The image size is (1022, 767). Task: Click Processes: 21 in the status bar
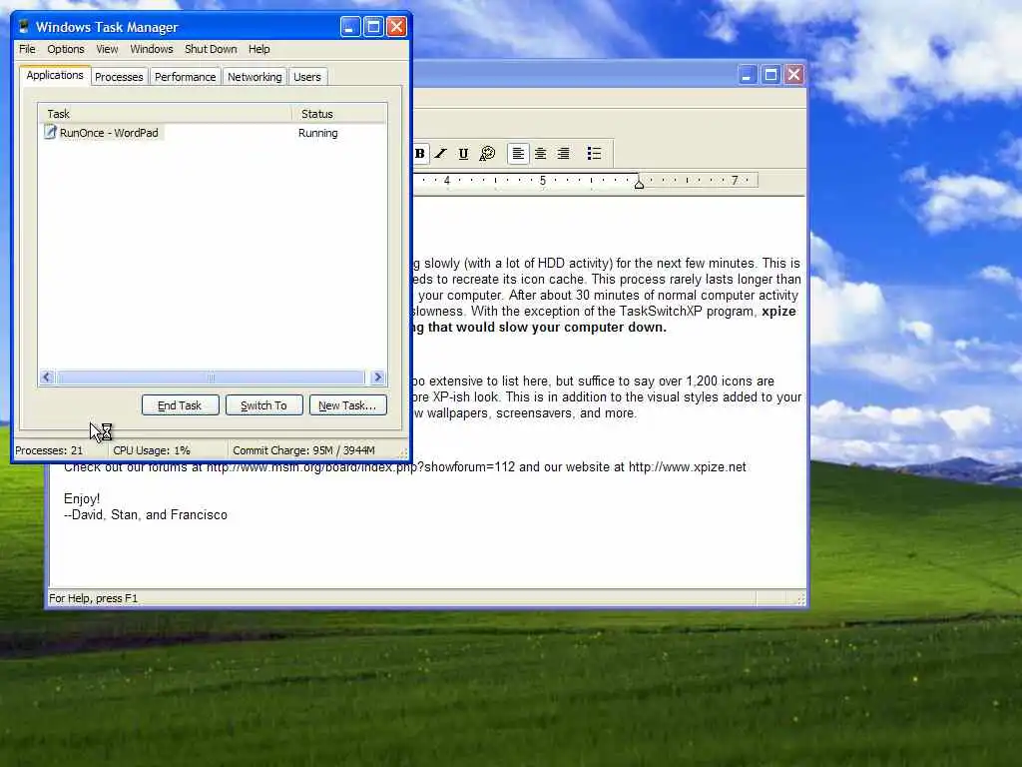(x=49, y=450)
